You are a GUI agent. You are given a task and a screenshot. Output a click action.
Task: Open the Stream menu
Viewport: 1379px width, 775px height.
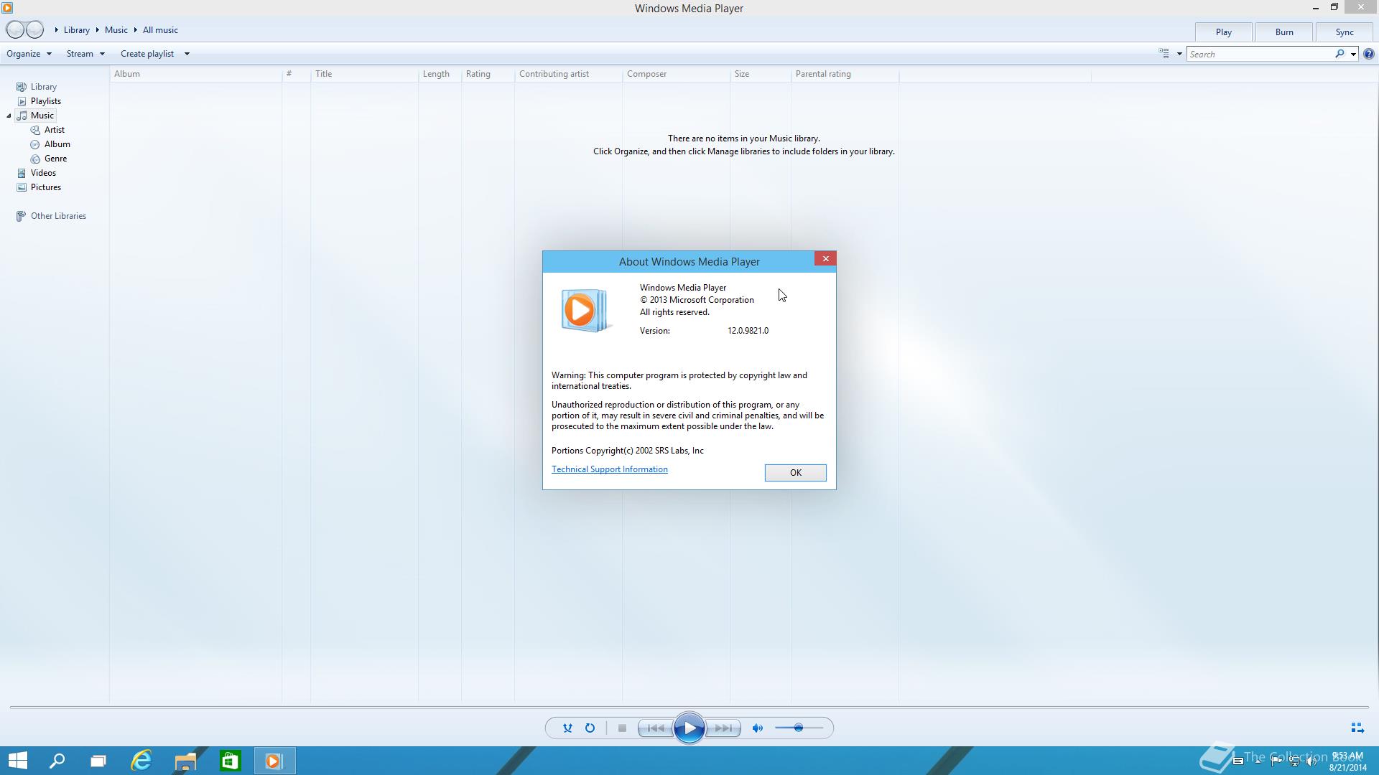coord(85,54)
